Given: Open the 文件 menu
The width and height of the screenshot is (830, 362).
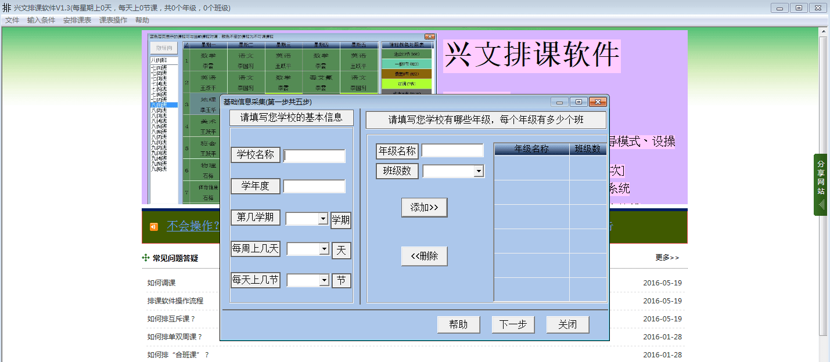Looking at the screenshot, I should (12, 20).
